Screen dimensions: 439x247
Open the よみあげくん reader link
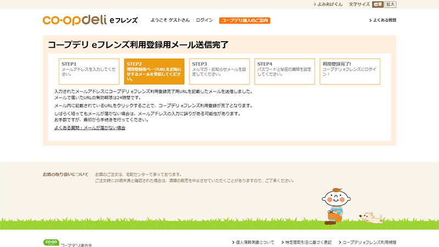(x=328, y=4)
